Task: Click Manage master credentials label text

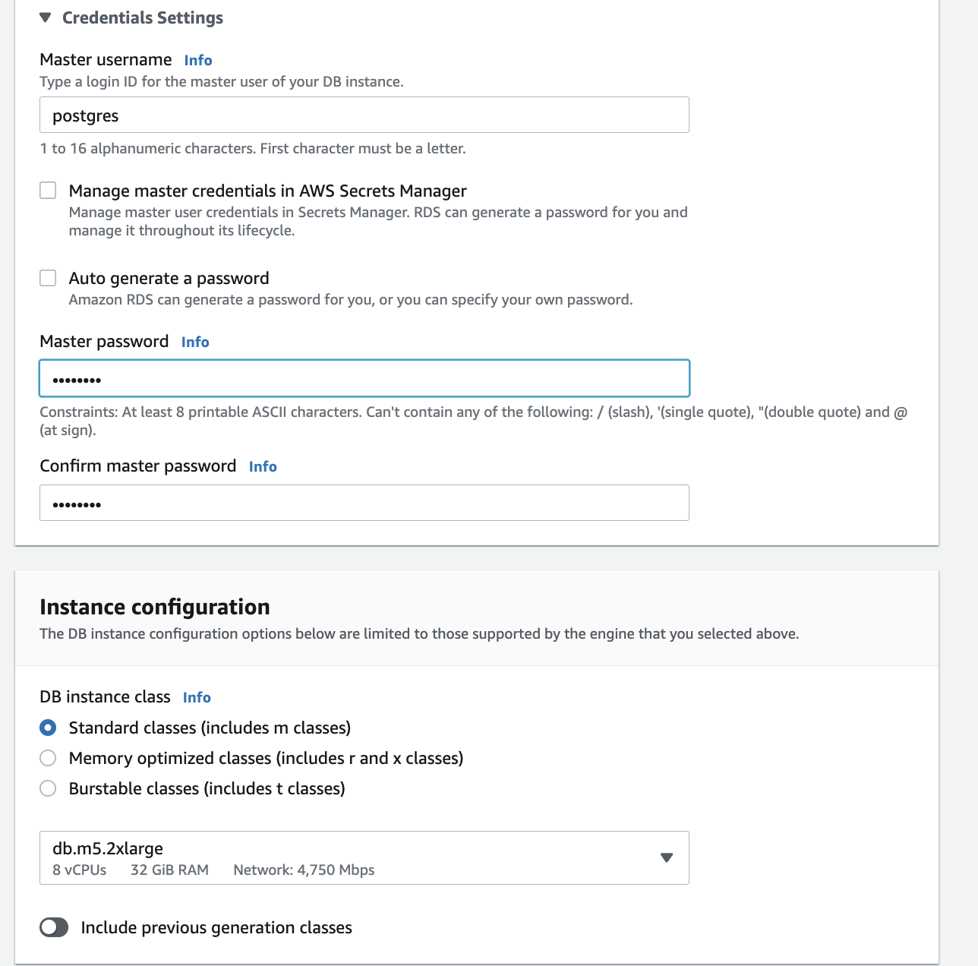Action: [267, 191]
